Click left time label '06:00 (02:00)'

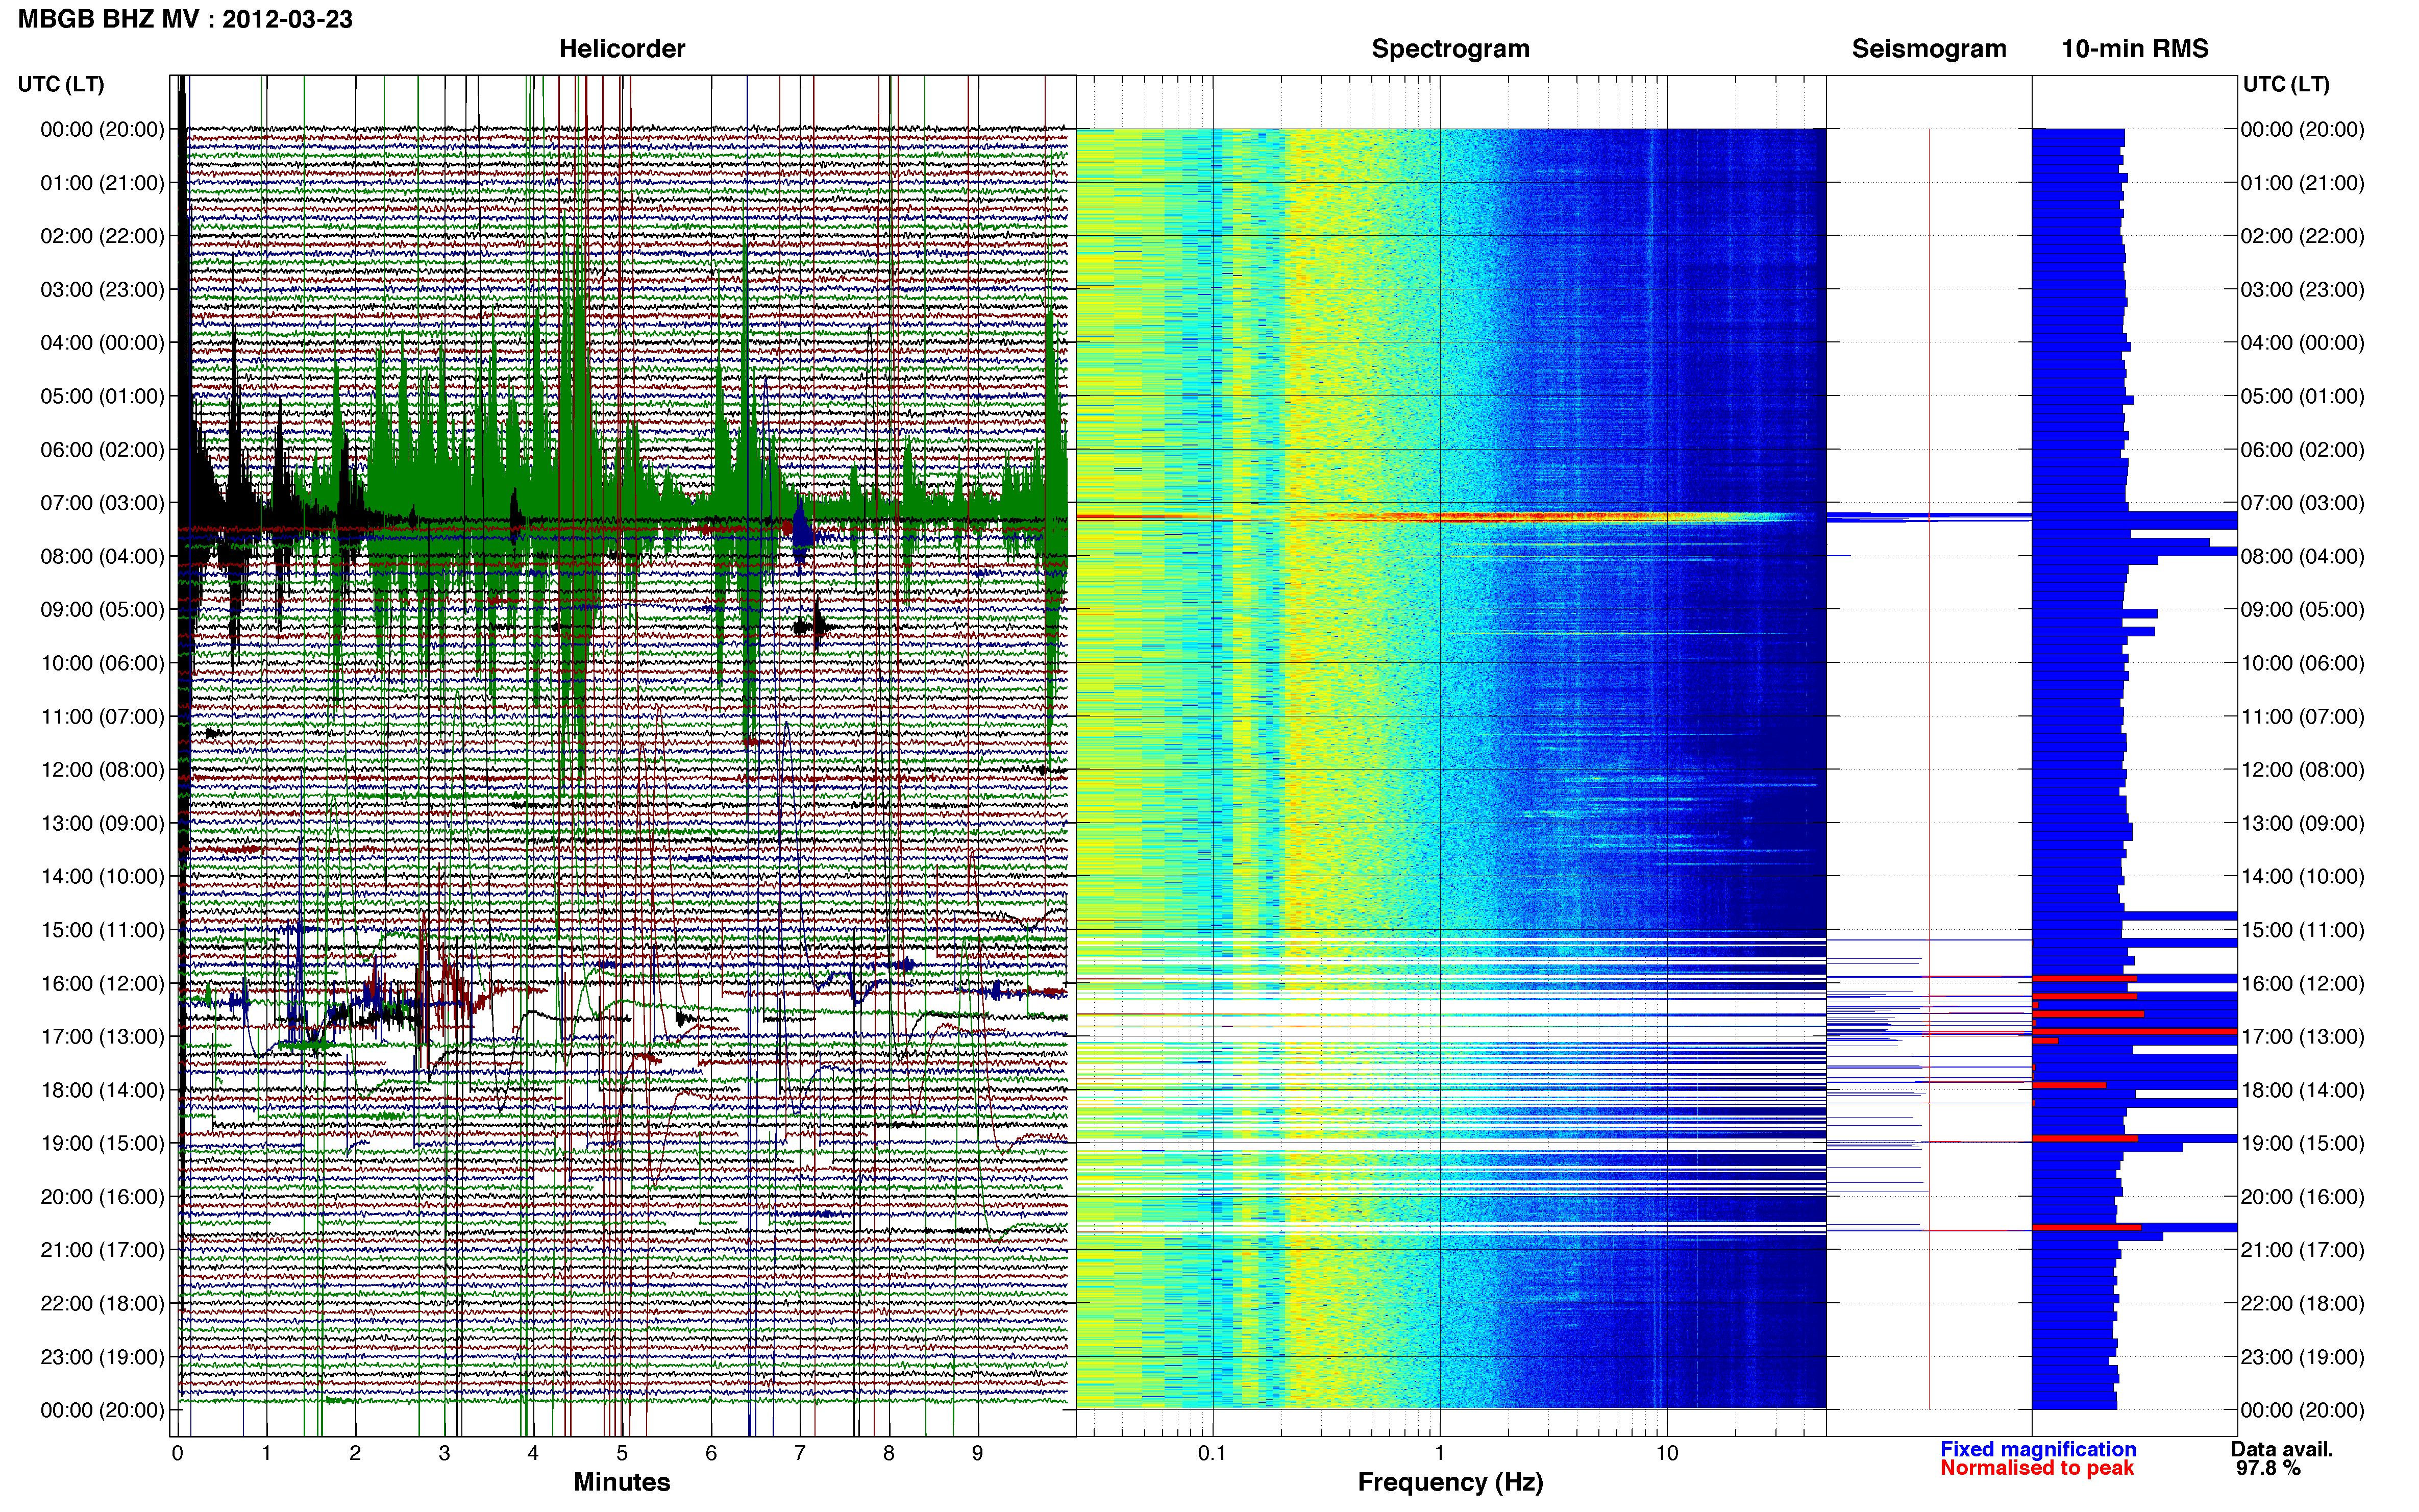coord(102,450)
